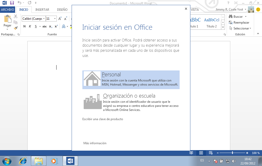Switch to Print Layout view
Screen dimensions: 262x166
[201, 153]
